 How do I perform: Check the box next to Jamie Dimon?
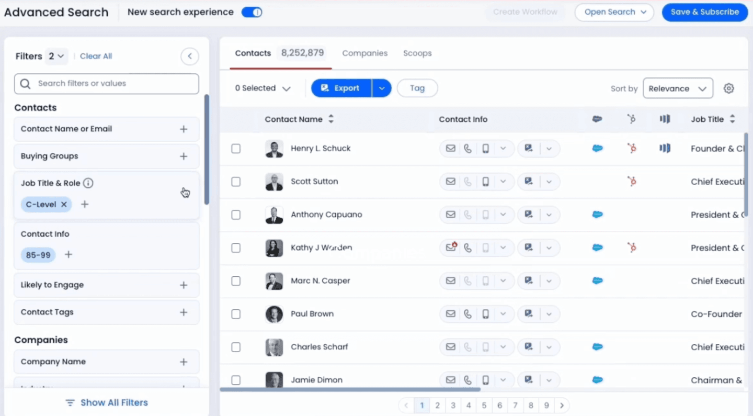(236, 380)
